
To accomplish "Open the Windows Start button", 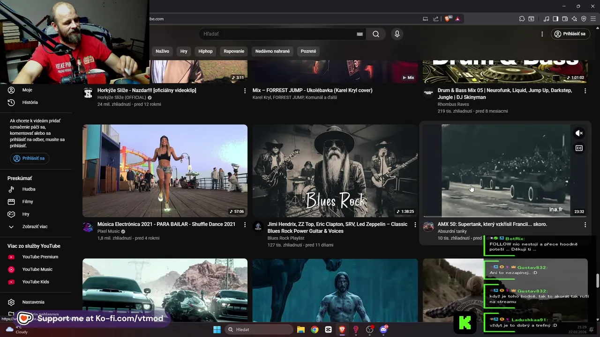I will click(217, 330).
